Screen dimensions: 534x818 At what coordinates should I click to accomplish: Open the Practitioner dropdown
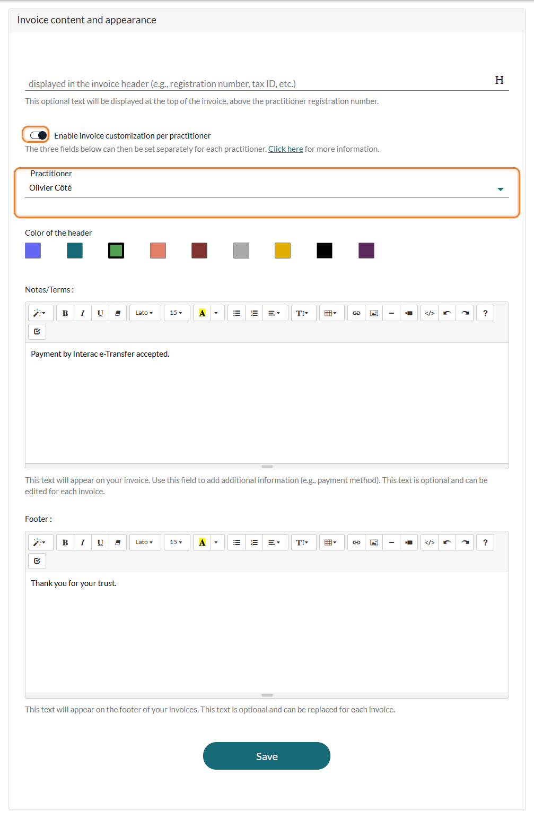(x=267, y=188)
